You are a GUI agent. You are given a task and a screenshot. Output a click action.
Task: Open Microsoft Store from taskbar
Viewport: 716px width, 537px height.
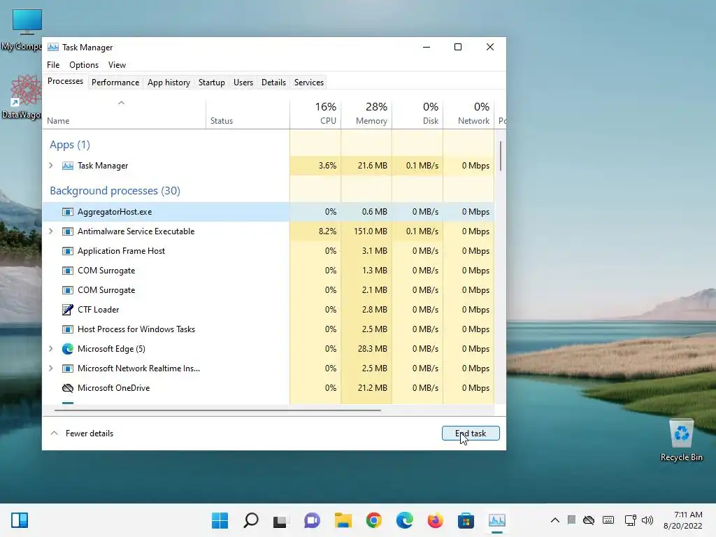pyautogui.click(x=466, y=520)
